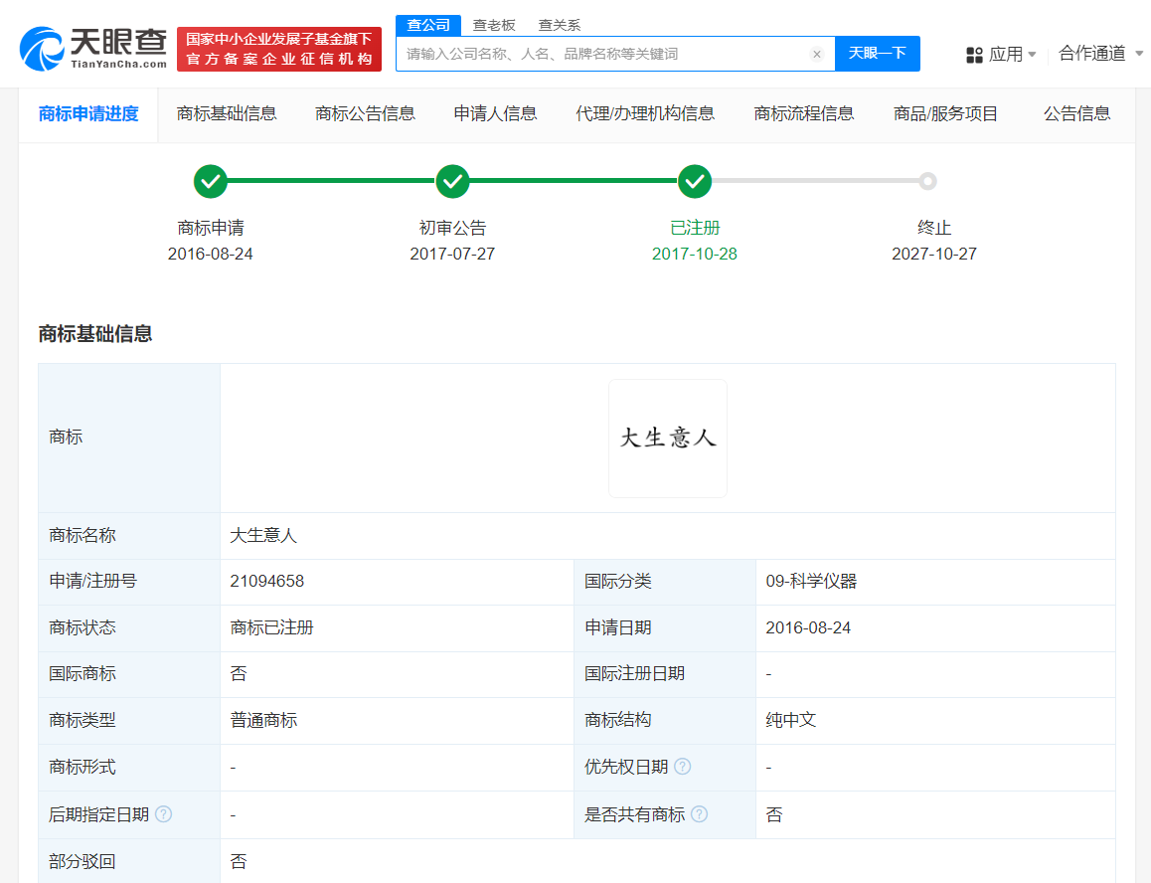Viewport: 1151px width, 883px height.
Task: Click the red 官方备案企业征信机构 banner
Action: coord(279,49)
